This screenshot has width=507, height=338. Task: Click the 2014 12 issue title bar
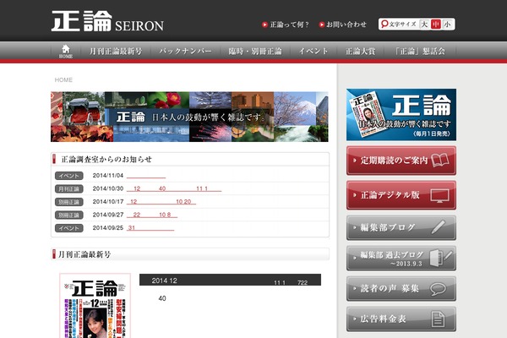pos(230,280)
